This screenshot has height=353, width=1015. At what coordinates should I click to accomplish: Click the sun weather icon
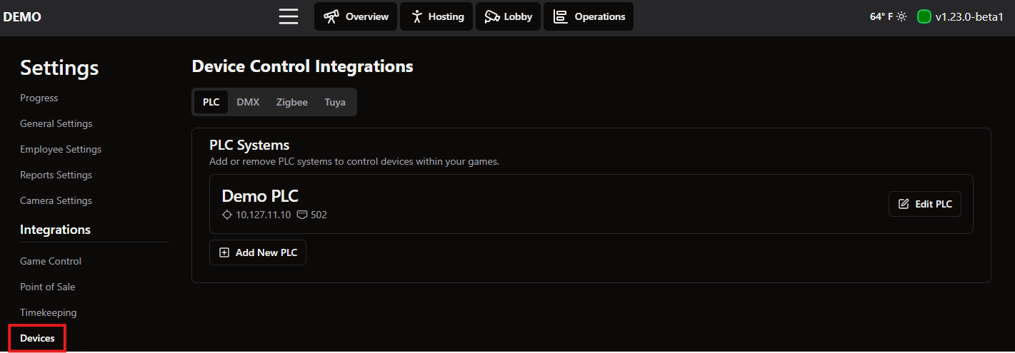point(902,16)
